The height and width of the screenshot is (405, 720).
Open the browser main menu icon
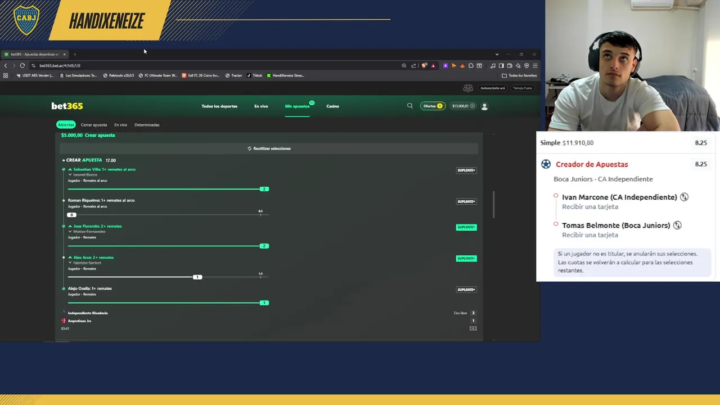[x=535, y=66]
